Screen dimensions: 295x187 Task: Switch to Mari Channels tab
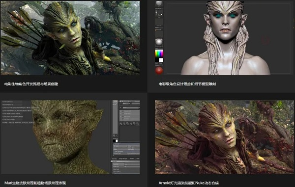115,159
